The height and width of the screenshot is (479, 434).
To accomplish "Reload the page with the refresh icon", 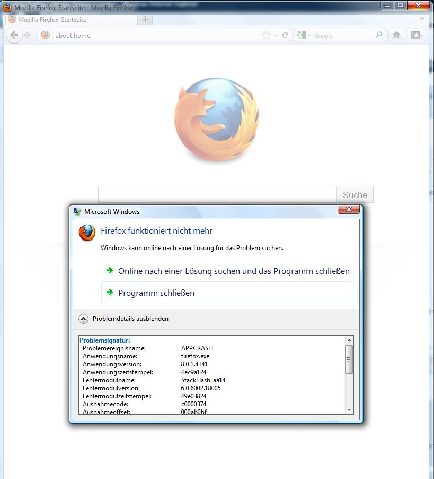I will [285, 36].
